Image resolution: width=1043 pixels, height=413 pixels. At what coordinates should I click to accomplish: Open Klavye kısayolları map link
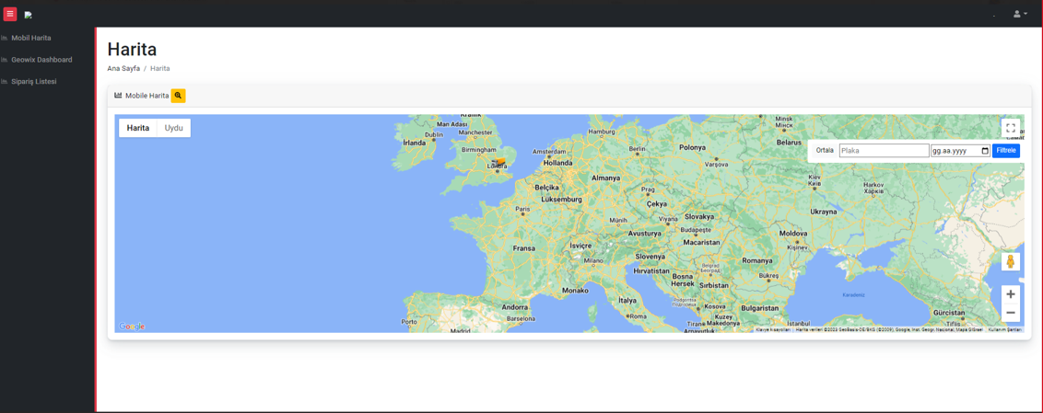[773, 329]
